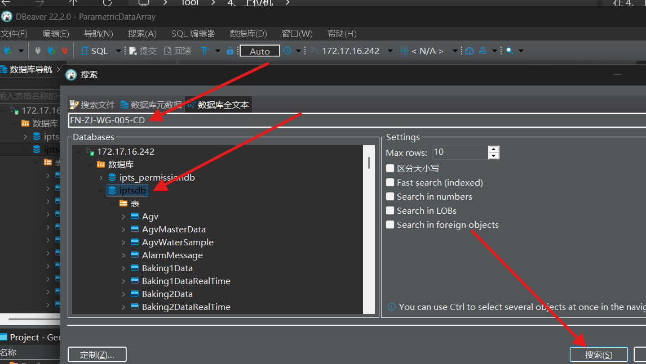Increase Max rows with the up spinner
This screenshot has height=364, width=646.
tap(494, 149)
